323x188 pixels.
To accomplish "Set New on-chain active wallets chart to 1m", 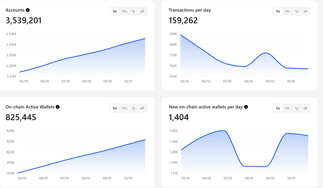I will (287, 108).
